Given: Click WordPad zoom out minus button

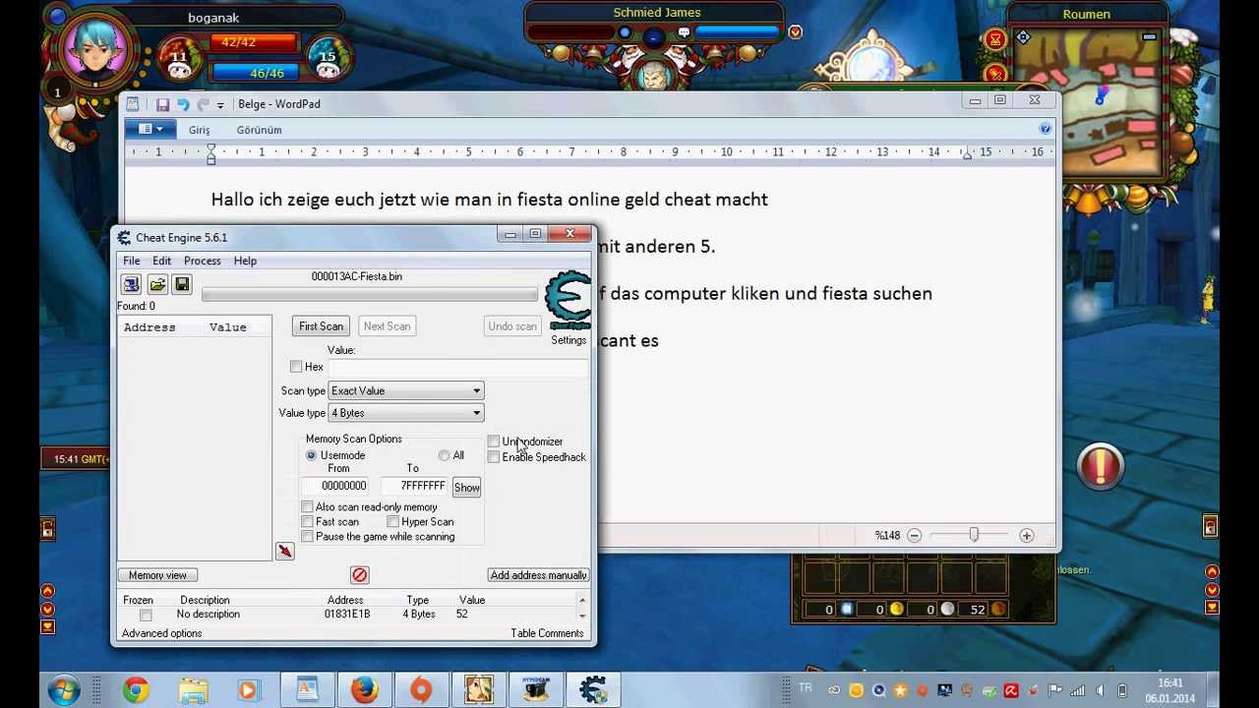Looking at the screenshot, I should [914, 536].
